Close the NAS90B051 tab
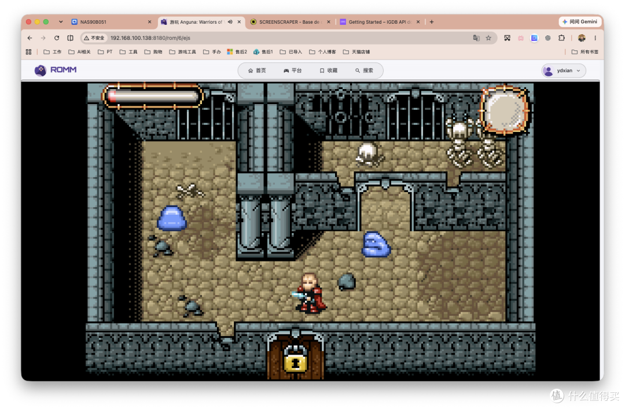 [x=149, y=22]
